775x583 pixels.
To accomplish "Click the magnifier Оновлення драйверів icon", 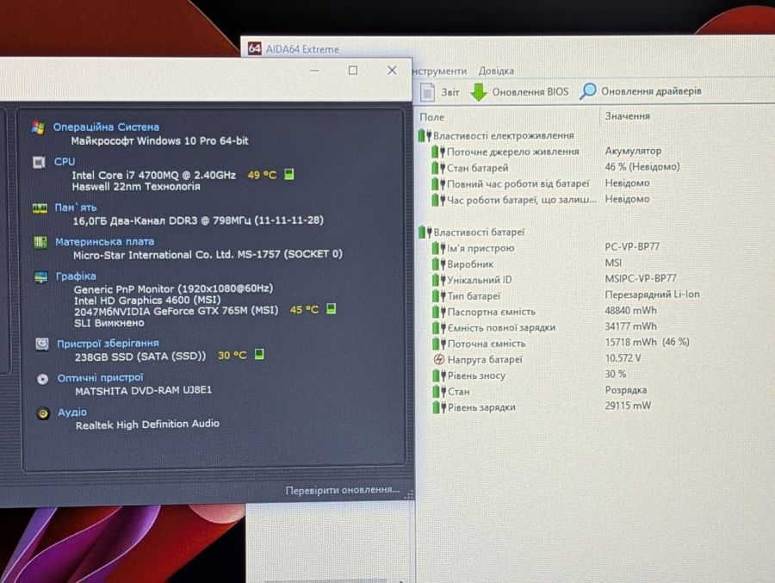I will coord(587,91).
